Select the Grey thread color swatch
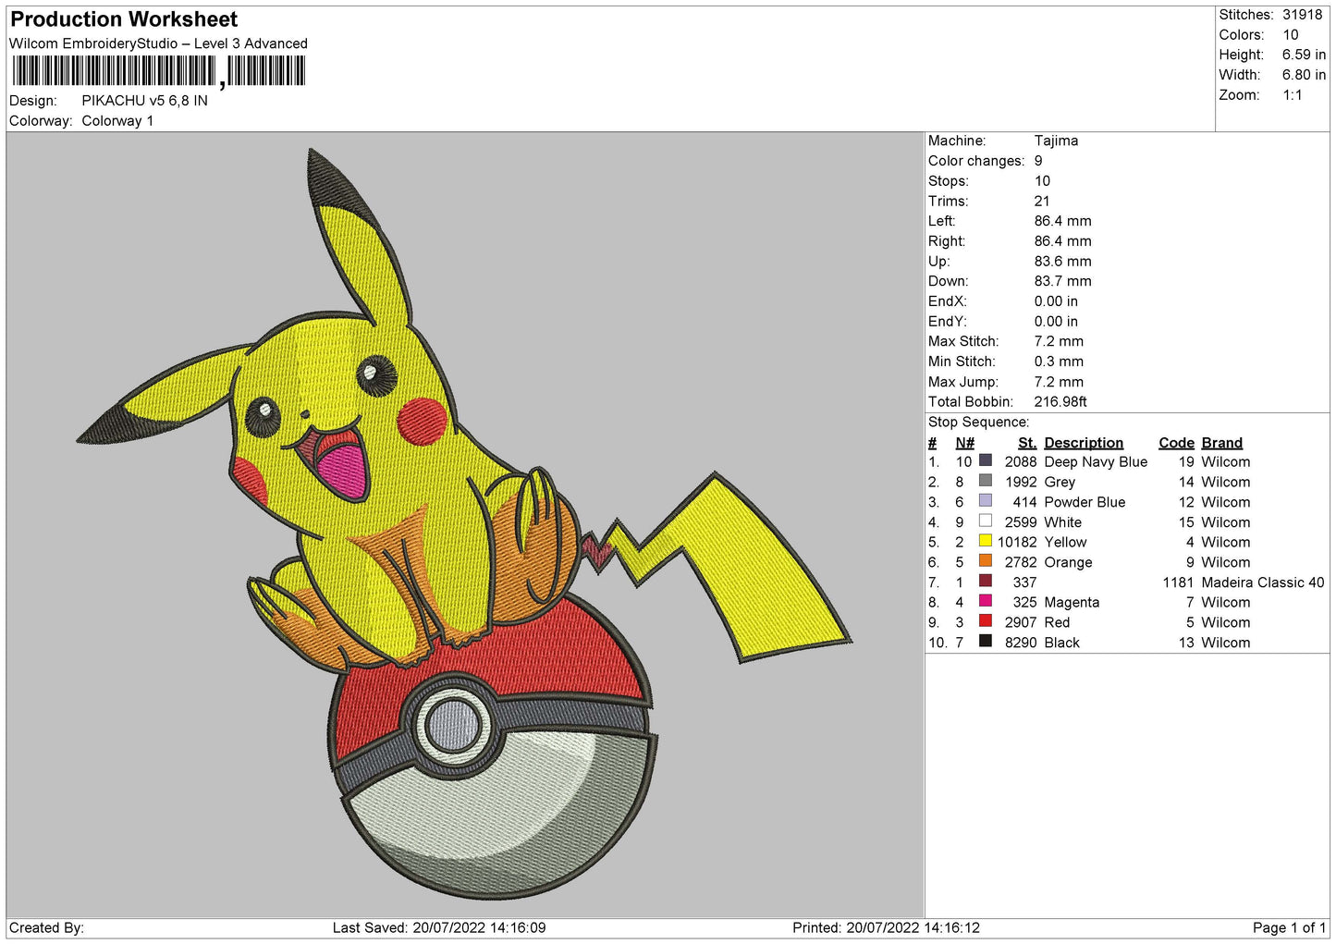The image size is (1336, 944). (986, 481)
